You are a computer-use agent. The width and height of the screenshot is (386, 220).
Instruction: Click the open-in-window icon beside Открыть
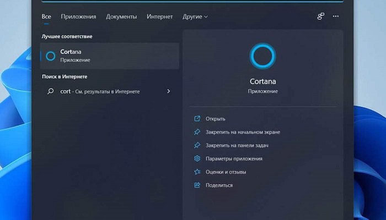[x=197, y=119]
